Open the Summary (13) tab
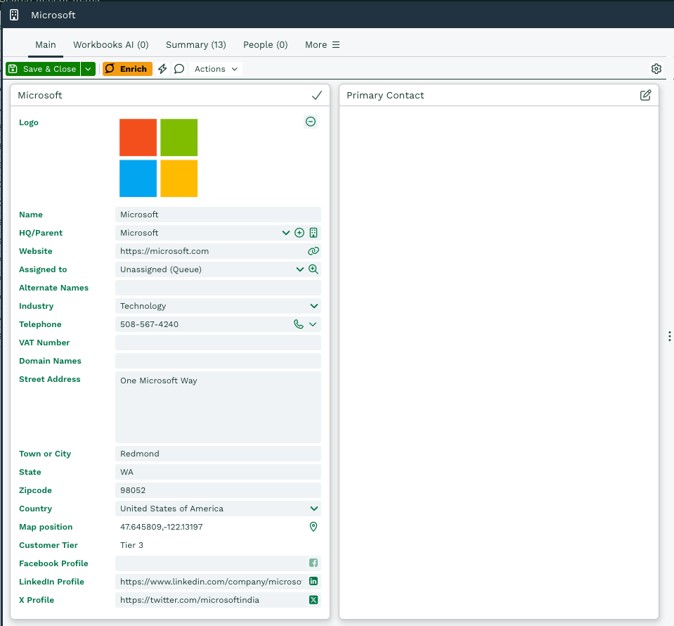This screenshot has height=626, width=674. (196, 45)
